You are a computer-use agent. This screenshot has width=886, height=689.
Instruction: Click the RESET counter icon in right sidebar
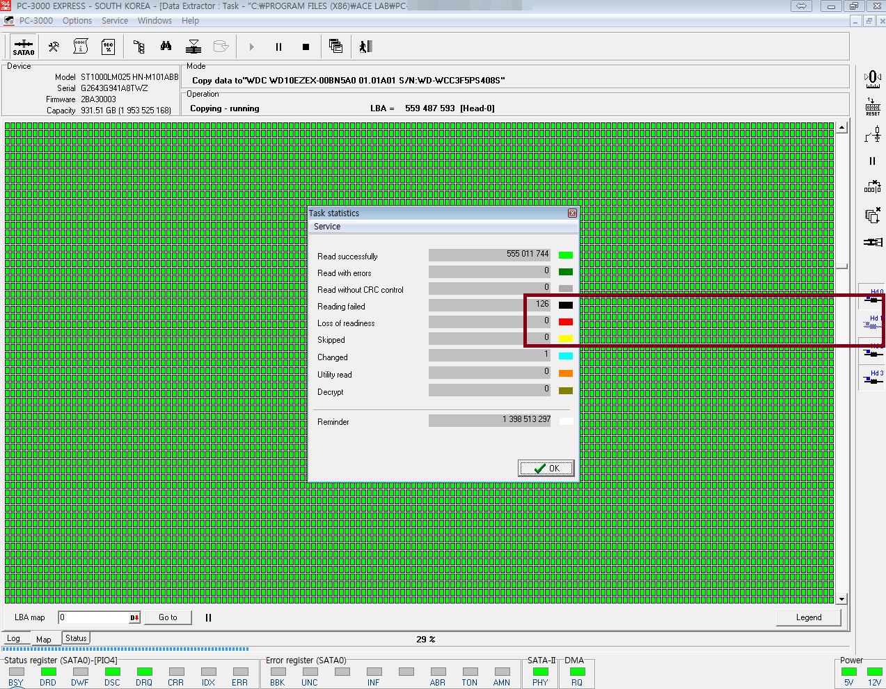[x=873, y=106]
